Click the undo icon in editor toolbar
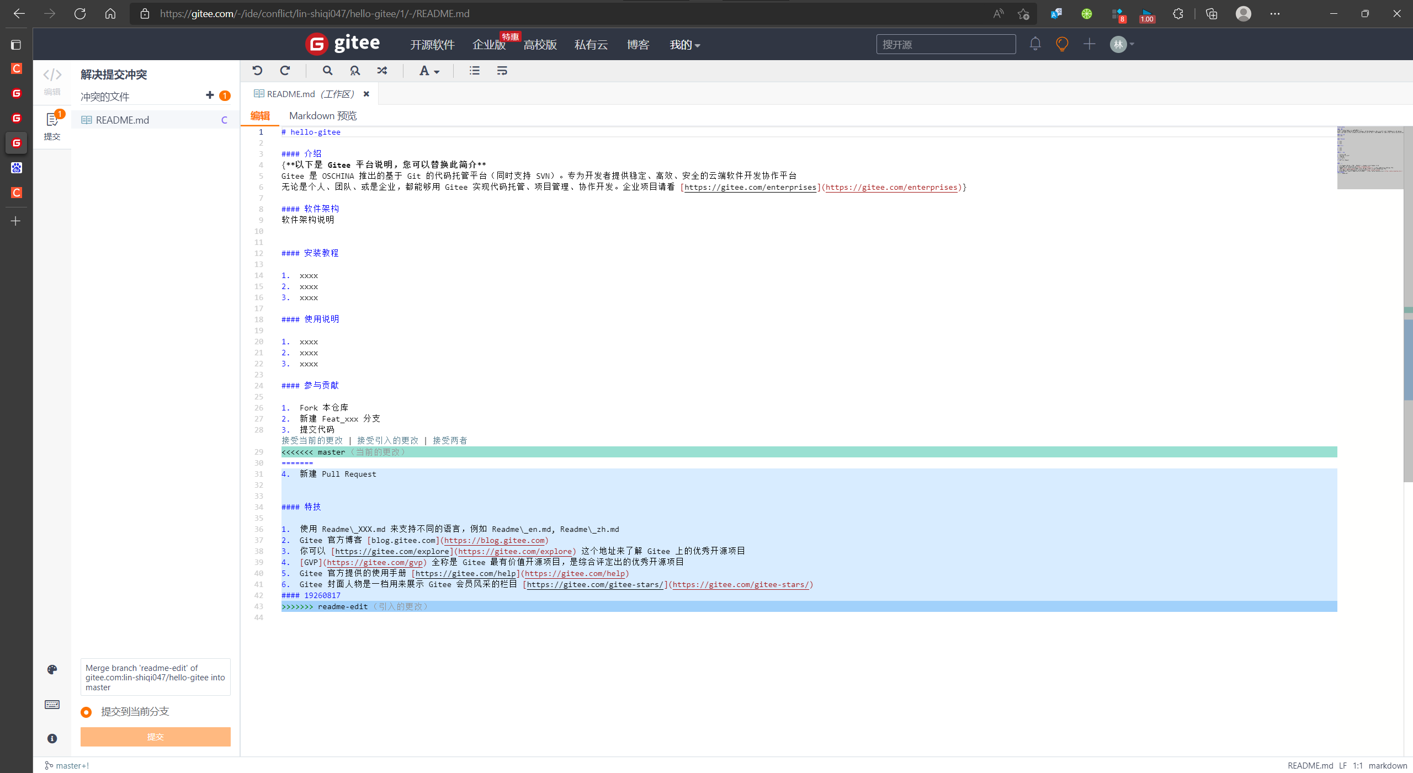 tap(257, 71)
